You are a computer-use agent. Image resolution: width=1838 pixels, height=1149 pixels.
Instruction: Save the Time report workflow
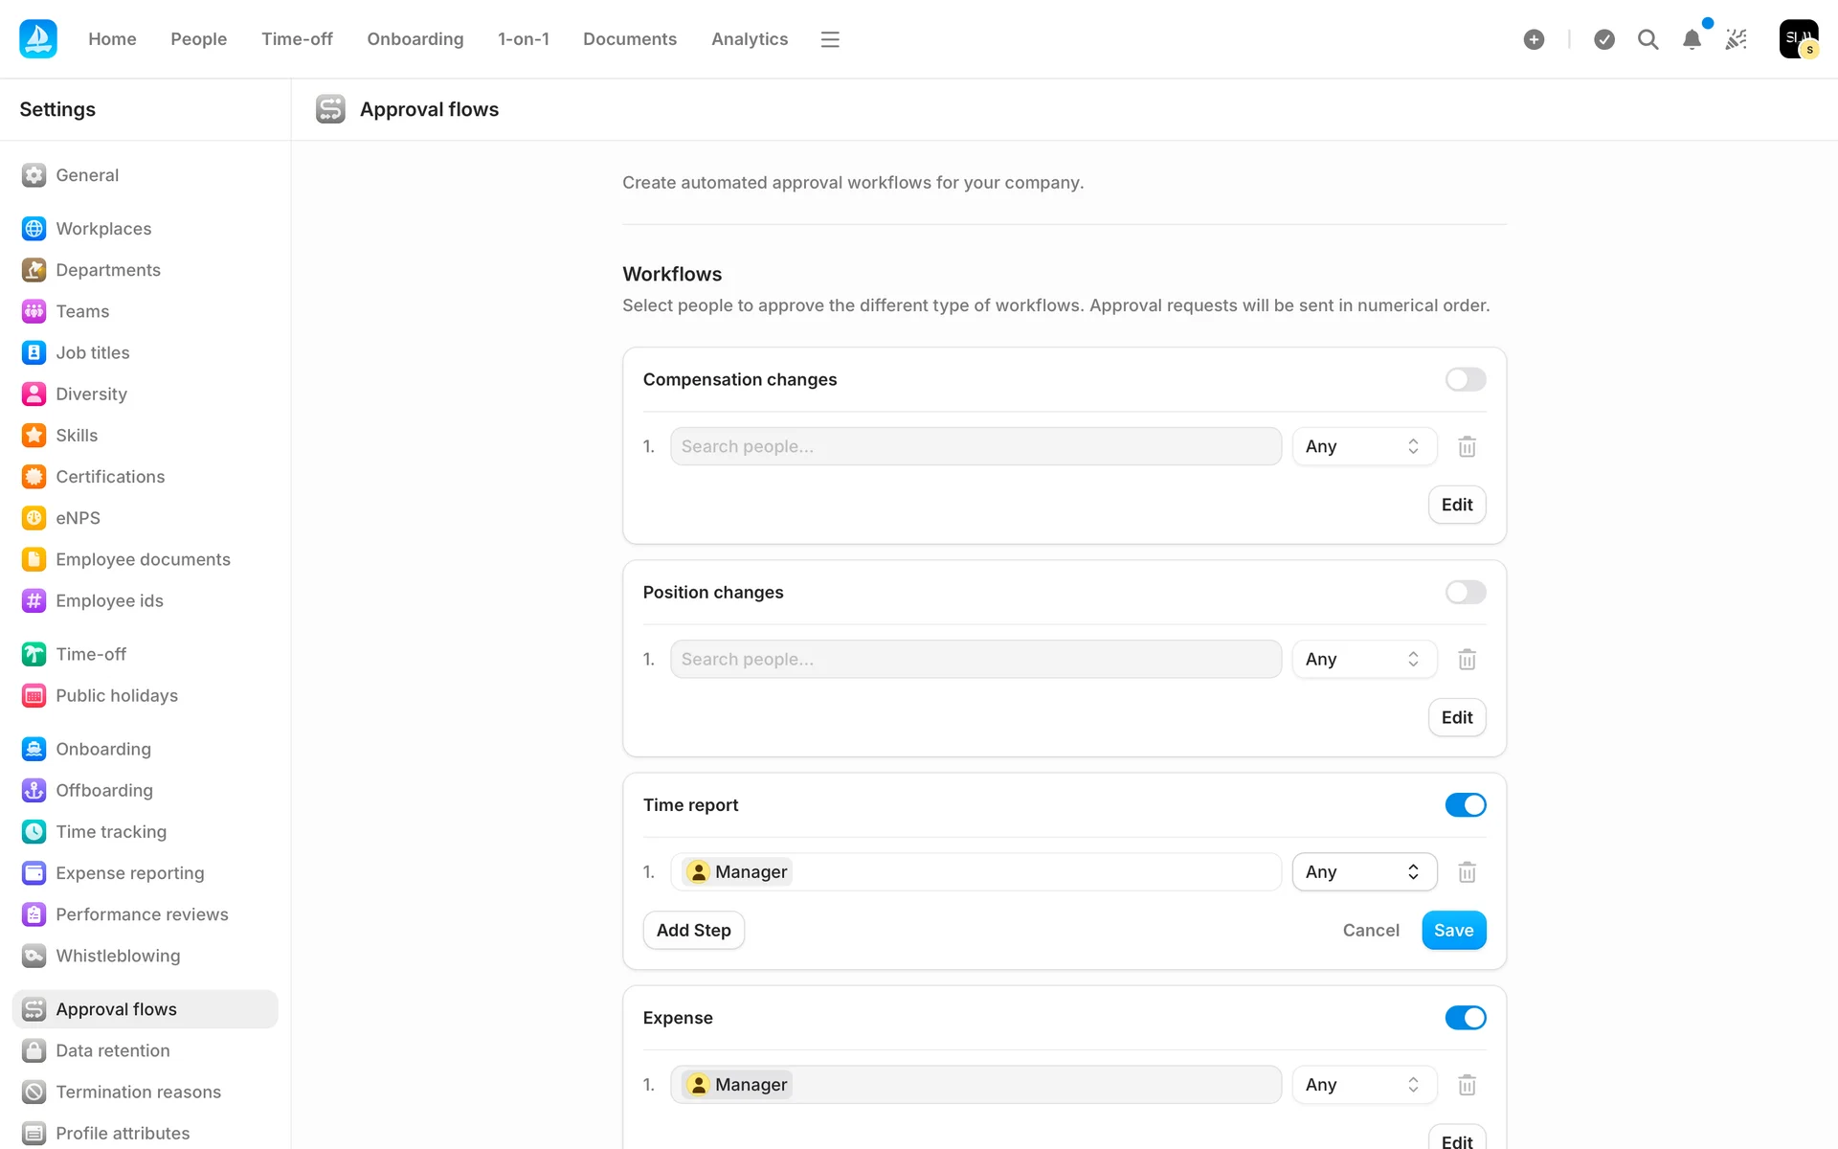tap(1453, 931)
